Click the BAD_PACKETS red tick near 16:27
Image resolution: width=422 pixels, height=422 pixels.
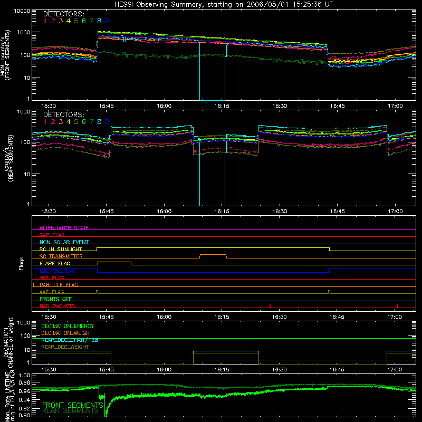(x=270, y=306)
